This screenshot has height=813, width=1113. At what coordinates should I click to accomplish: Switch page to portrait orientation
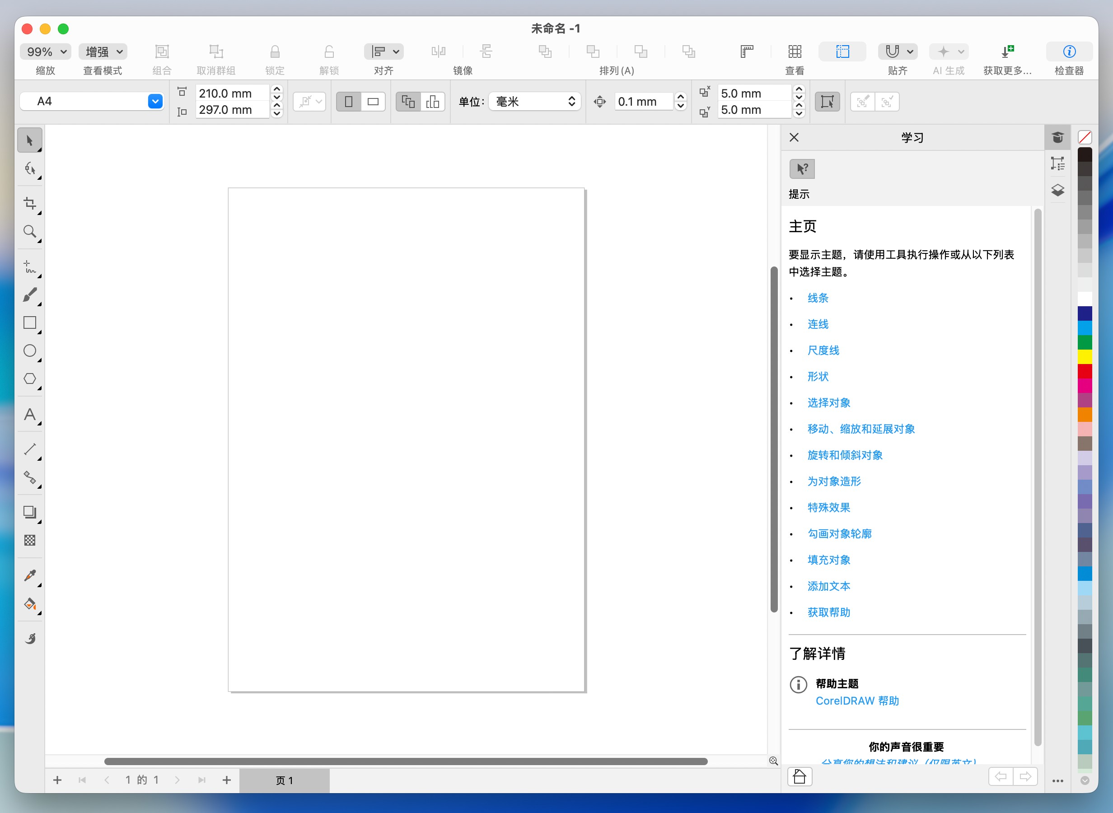349,102
